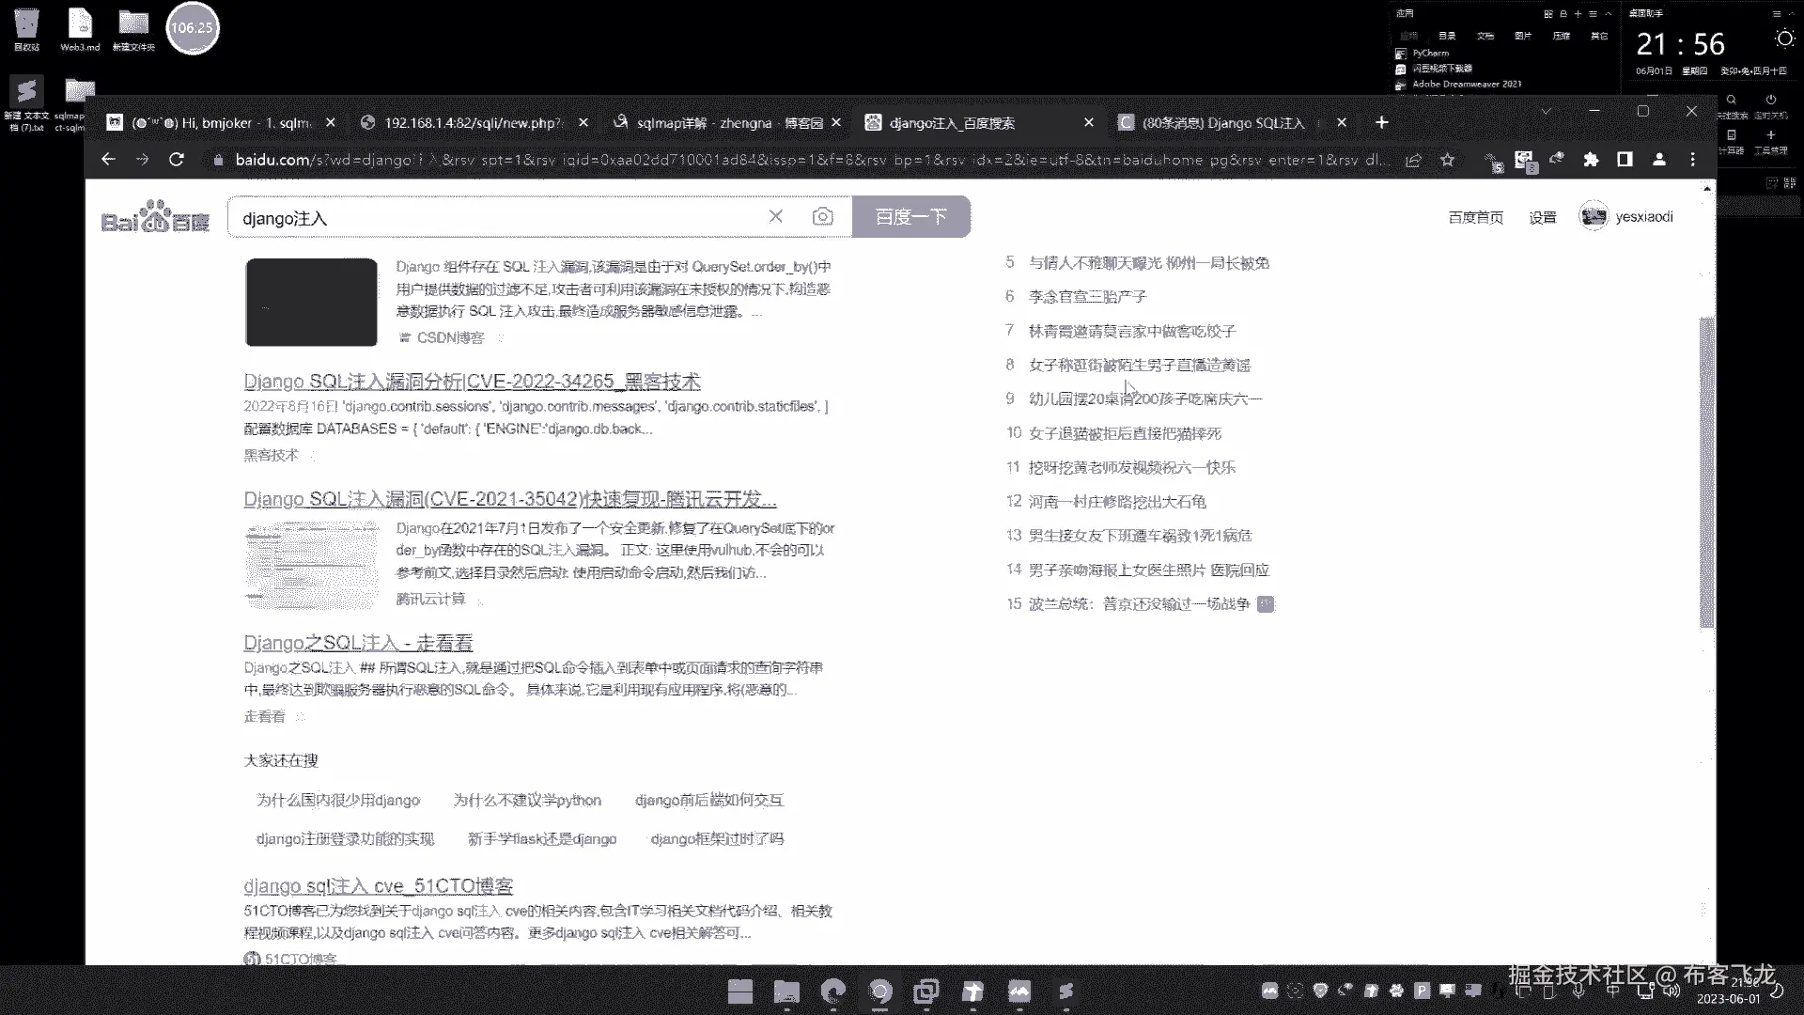Viewport: 1804px width, 1015px height.
Task: Bookmark this page with star icon
Action: [1447, 160]
